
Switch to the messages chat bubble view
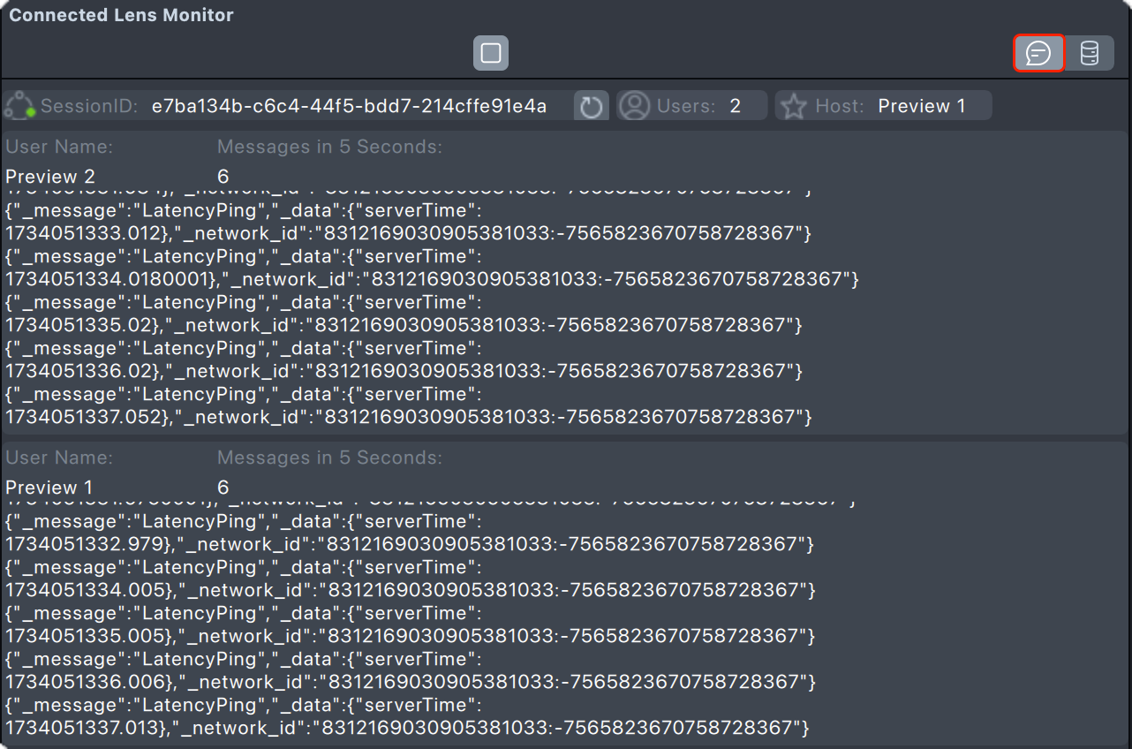coord(1038,53)
